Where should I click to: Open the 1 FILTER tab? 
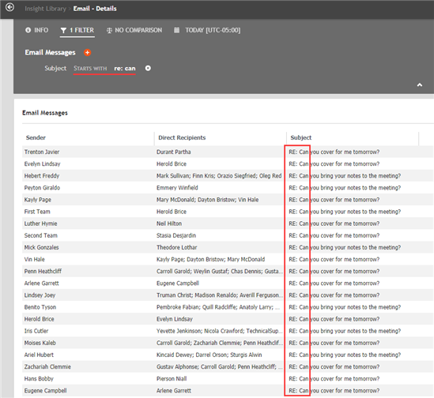tap(77, 30)
